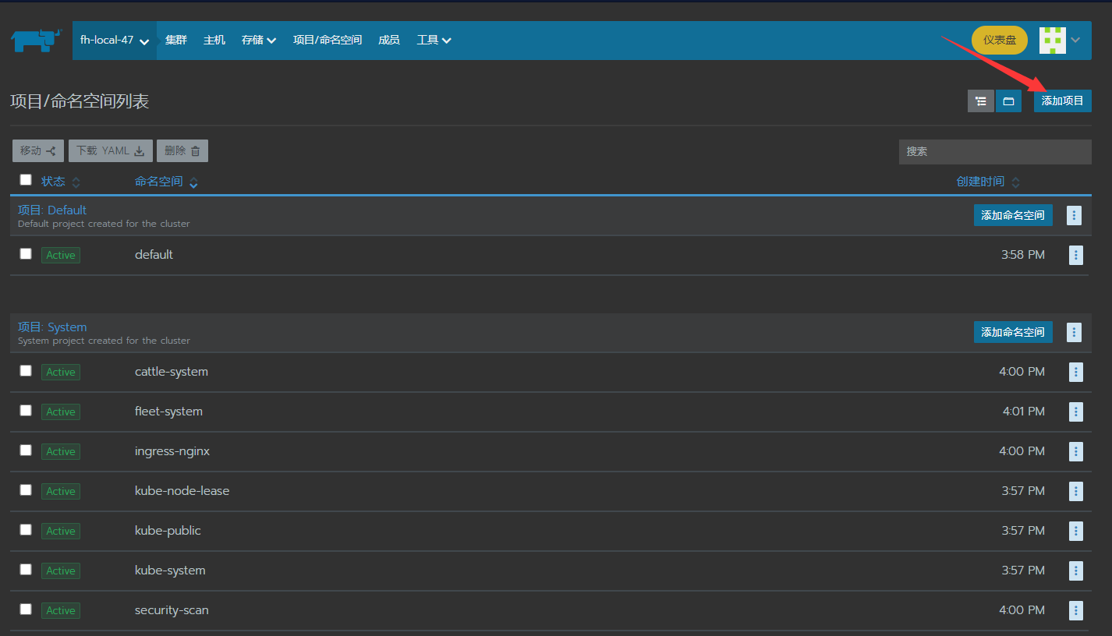The image size is (1112, 636).
Task: Open actions menu for security-scan row
Action: [x=1076, y=611]
